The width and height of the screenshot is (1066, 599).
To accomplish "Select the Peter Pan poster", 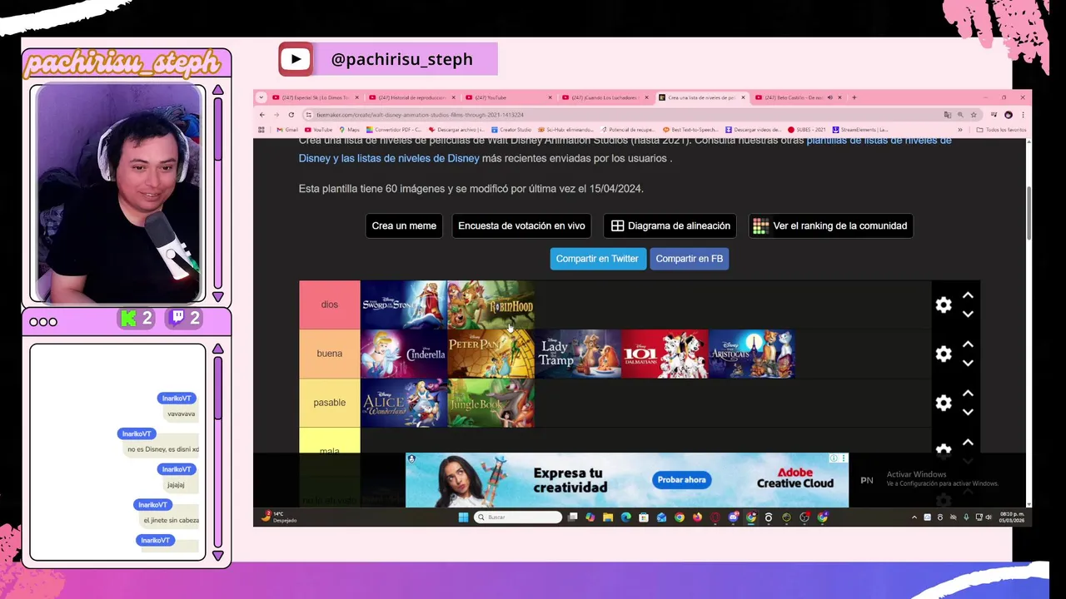I will [x=491, y=354].
